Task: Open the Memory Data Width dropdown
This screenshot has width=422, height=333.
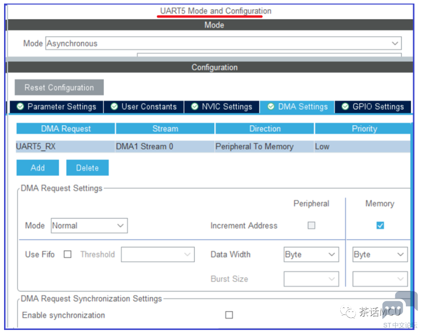Action: pos(380,254)
